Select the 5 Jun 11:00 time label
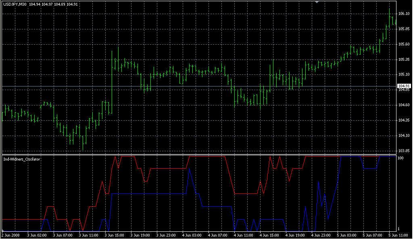Screen dimensions: 413x239 pyautogui.click(x=397, y=235)
